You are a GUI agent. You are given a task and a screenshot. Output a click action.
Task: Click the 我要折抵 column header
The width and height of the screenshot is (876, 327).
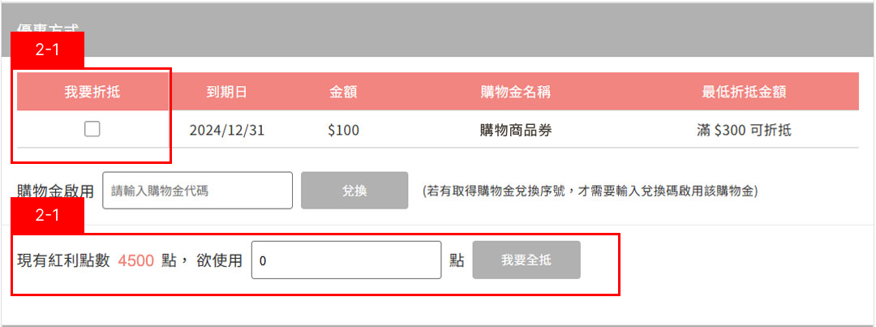click(x=92, y=92)
